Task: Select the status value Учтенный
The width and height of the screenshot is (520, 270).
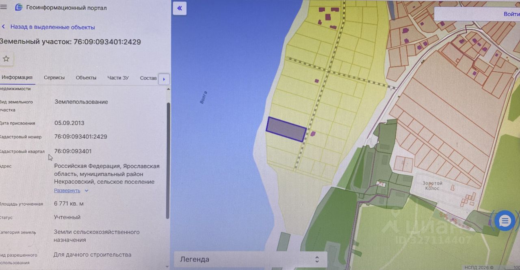Action: coord(67,217)
